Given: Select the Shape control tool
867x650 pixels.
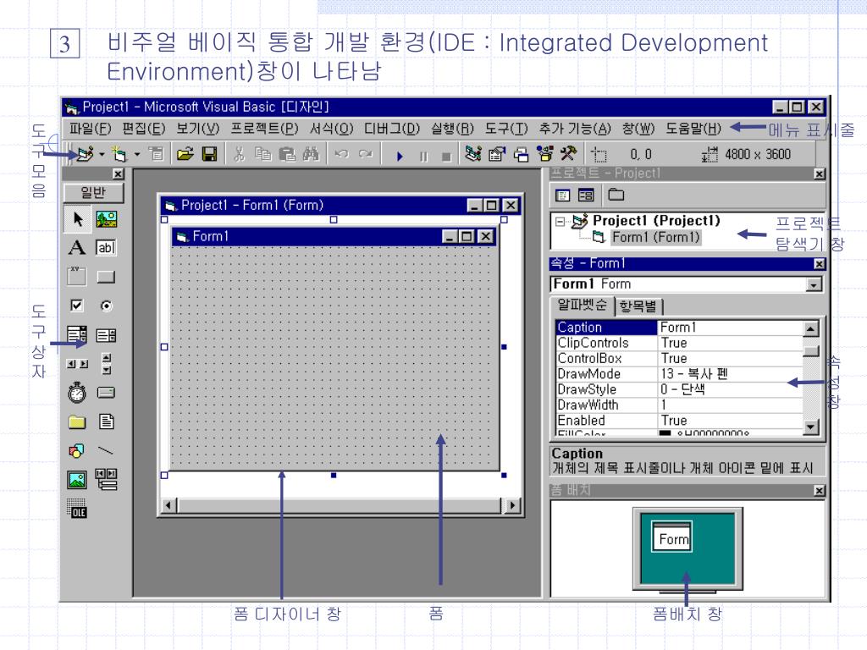Looking at the screenshot, I should [x=77, y=450].
